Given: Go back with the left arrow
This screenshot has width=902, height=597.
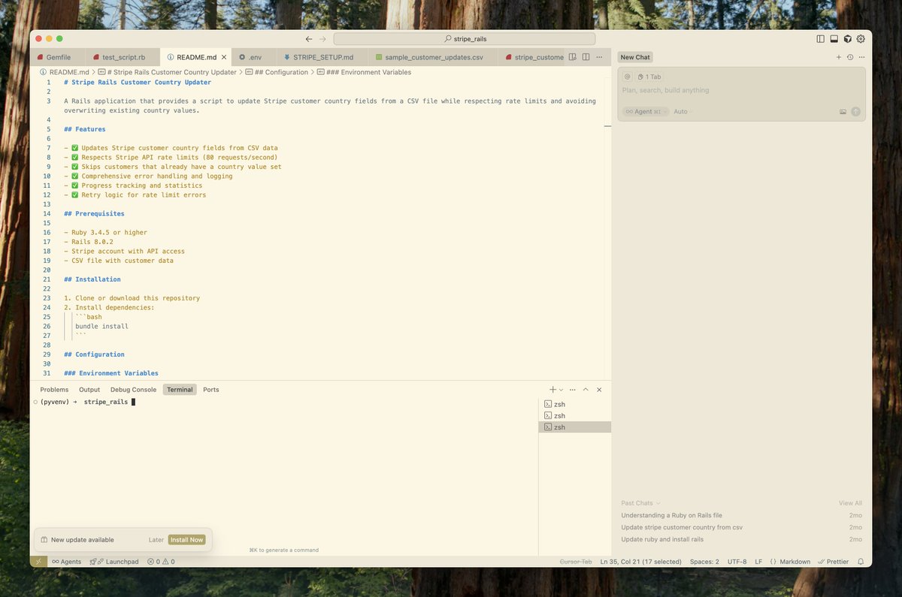Looking at the screenshot, I should point(309,38).
